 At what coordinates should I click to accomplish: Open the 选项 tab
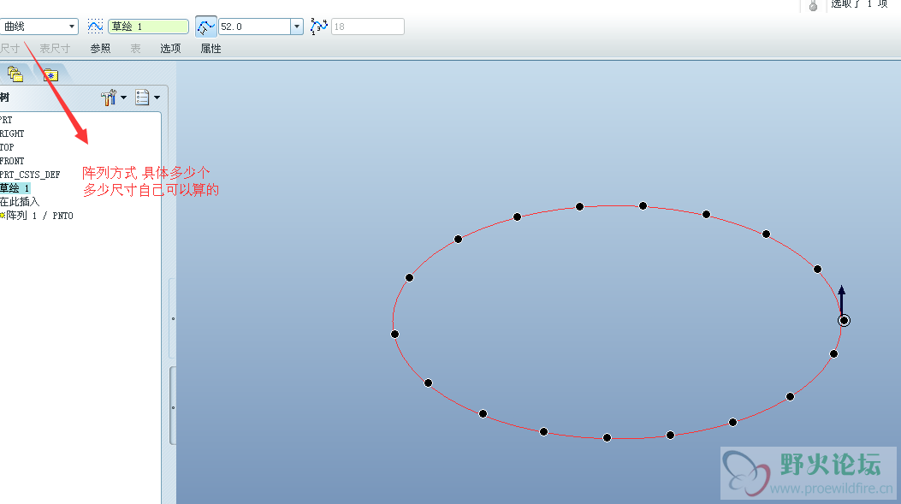170,48
